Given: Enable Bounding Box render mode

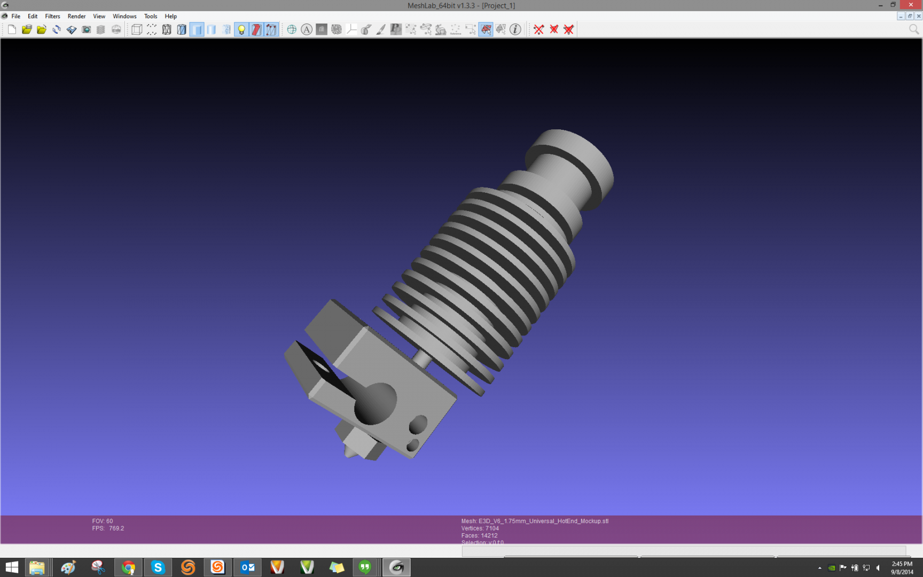Looking at the screenshot, I should click(x=137, y=30).
